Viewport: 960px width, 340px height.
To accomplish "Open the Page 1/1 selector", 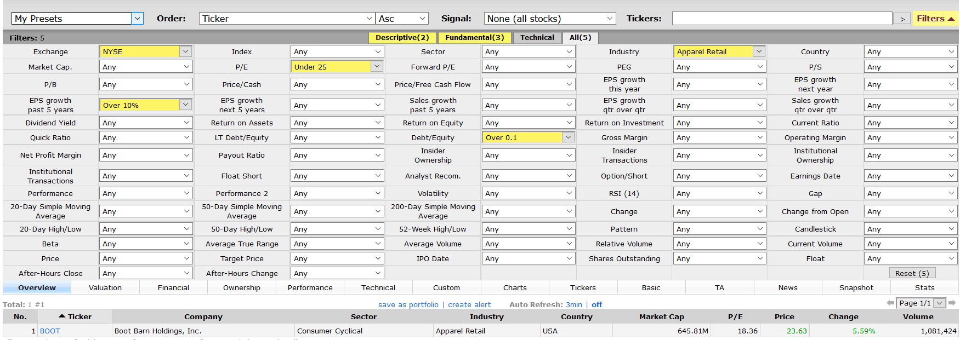I will coord(921,303).
